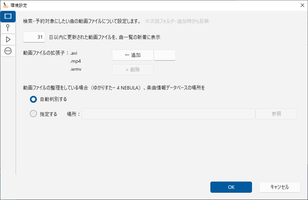This screenshot has height=200, width=308.
Task: Select the .wmv extension entry
Action: (76, 69)
